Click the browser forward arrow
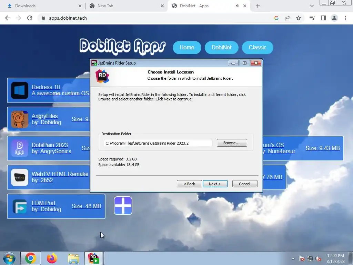This screenshot has height=265, width=353. coord(19,18)
